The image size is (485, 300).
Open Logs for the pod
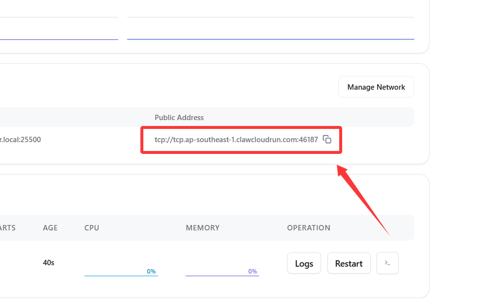304,263
